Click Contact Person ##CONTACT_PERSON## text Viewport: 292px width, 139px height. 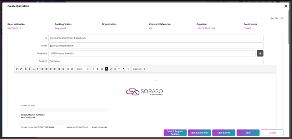coord(37,127)
